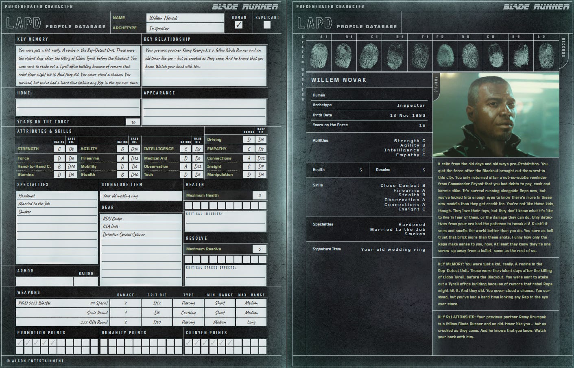Screen dimensions: 574x368
Task: Click the Hand-to-Hand C. rating box
Action: [59, 166]
